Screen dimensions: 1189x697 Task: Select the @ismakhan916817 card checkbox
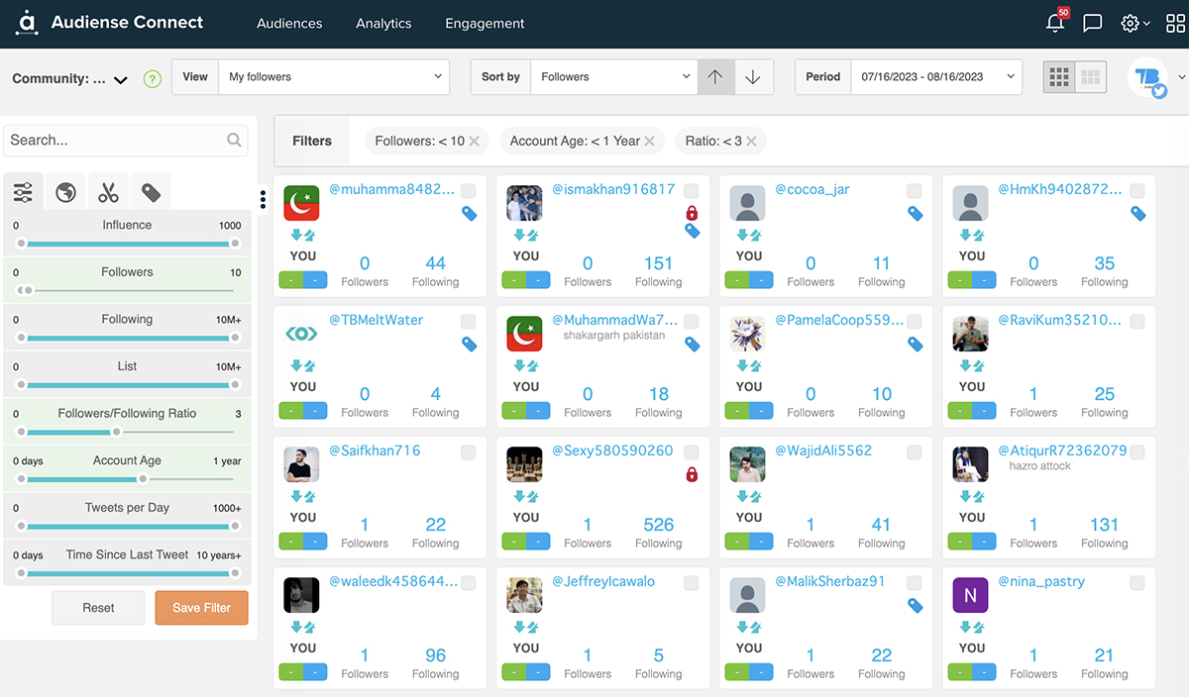pos(692,190)
